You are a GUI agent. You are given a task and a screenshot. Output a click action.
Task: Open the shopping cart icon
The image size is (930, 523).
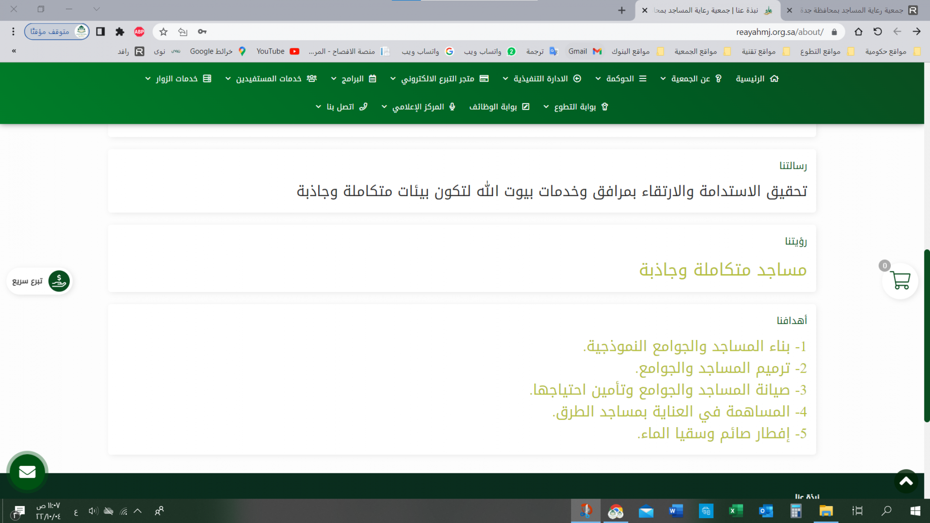(x=900, y=281)
